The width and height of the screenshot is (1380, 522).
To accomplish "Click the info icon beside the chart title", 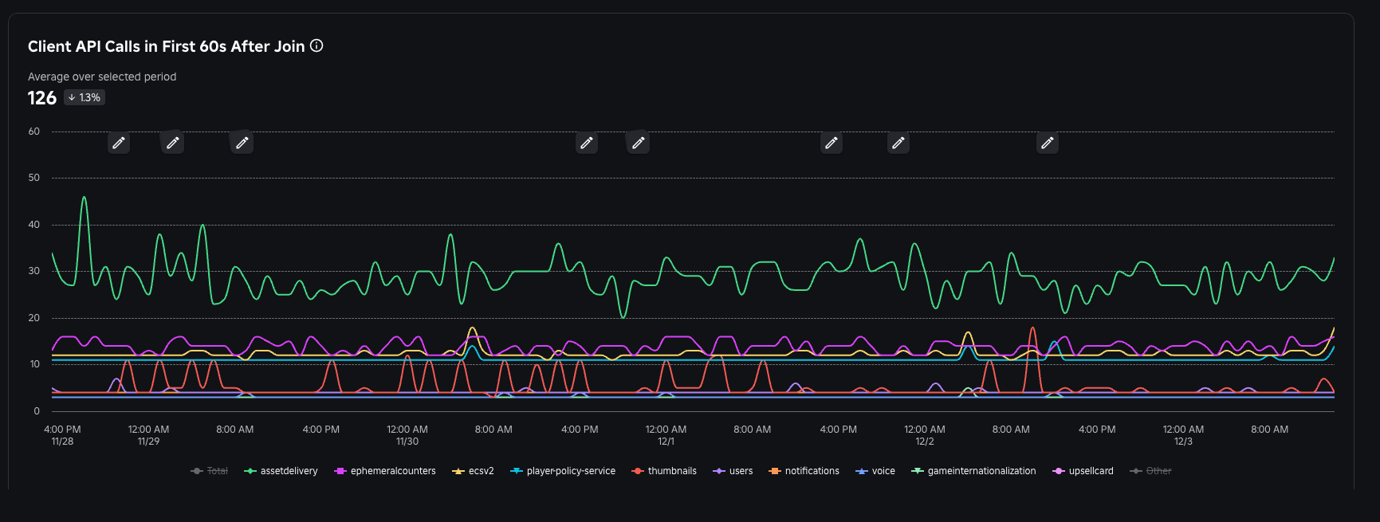I will [x=316, y=45].
